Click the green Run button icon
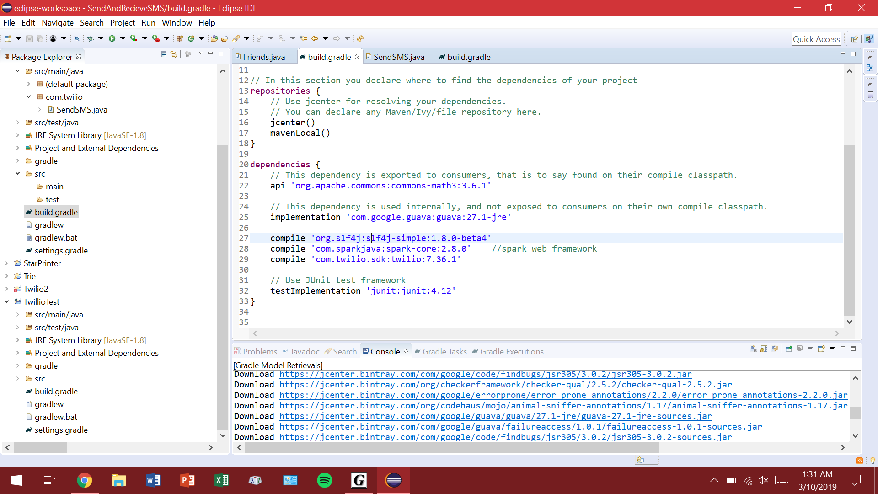Screen dimensions: 878x494 (x=112, y=38)
